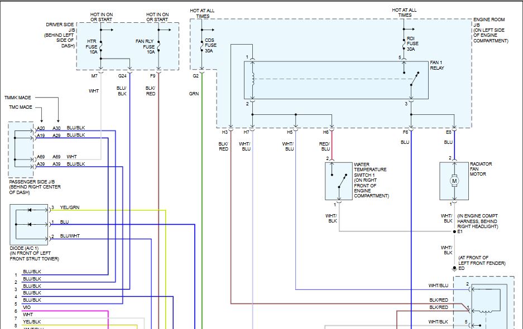Click connector label H6
The height and width of the screenshot is (329, 523).
coord(326,132)
